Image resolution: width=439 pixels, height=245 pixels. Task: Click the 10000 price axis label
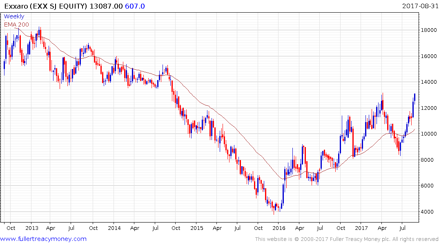point(429,134)
